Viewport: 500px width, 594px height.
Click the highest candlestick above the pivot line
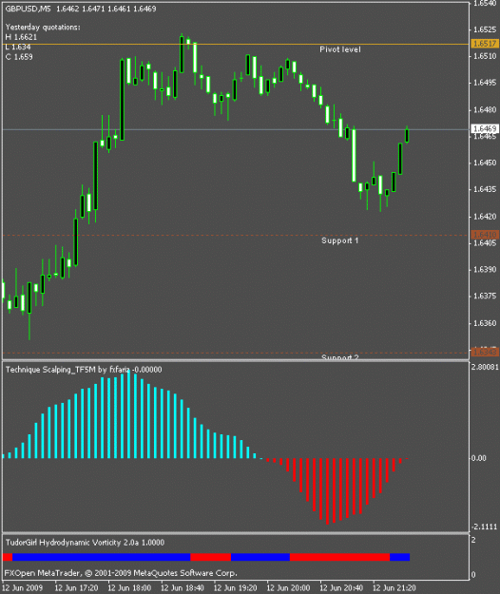[x=182, y=54]
